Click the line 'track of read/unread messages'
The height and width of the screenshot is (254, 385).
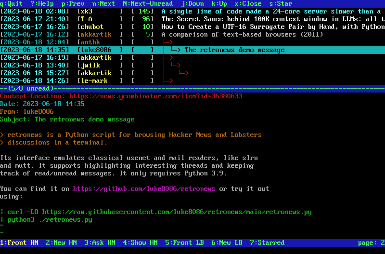coord(113,174)
